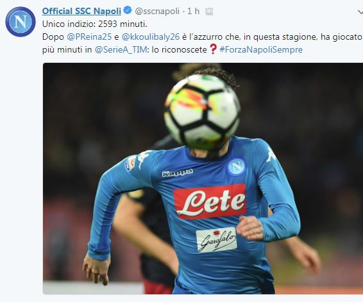The image size is (363, 302).
Task: Open the tweet timestamp "1 h"
Action: click(193, 11)
